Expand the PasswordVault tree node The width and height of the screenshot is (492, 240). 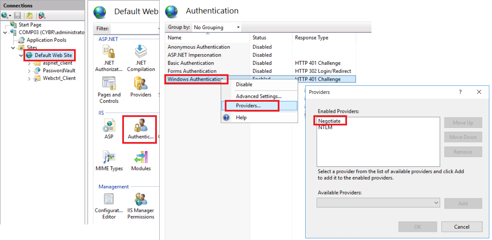(x=29, y=71)
